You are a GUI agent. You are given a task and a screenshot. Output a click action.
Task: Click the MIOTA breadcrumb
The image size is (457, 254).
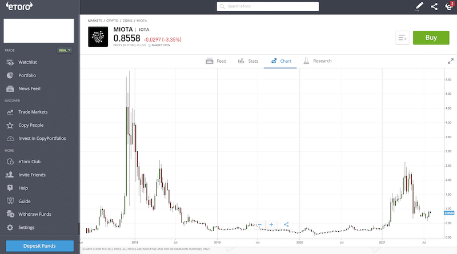(x=142, y=21)
